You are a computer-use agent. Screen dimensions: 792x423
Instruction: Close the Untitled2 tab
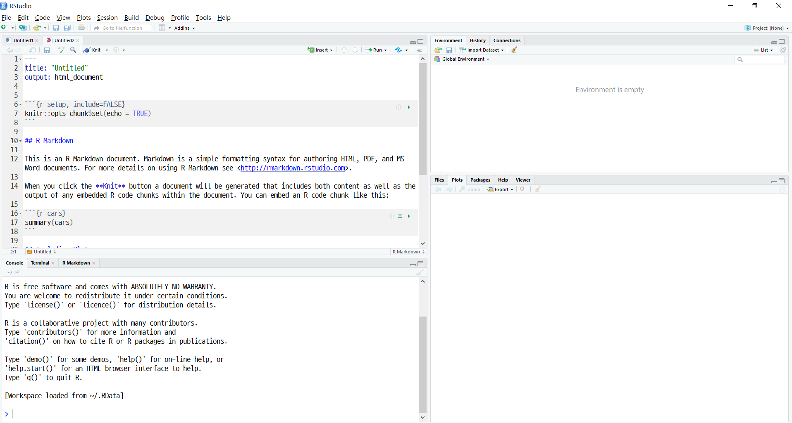click(x=78, y=40)
